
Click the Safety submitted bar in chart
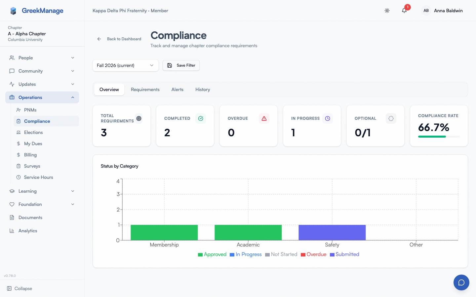(x=332, y=233)
